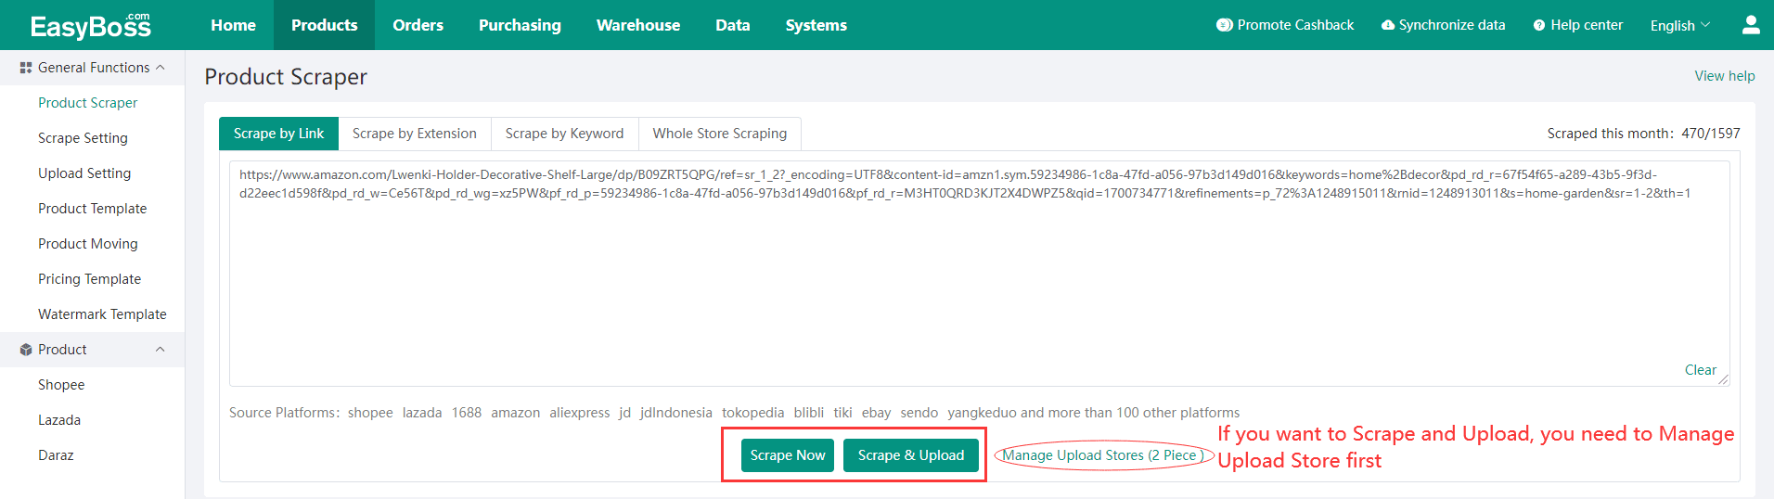This screenshot has width=1774, height=499.
Task: Click the General Functions section header
Action: click(x=93, y=68)
